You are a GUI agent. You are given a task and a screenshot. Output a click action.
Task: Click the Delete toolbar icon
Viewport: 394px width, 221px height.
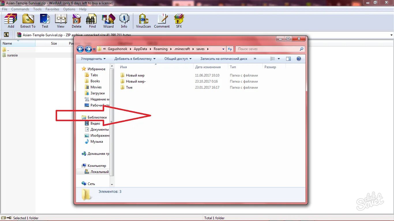pos(76,21)
